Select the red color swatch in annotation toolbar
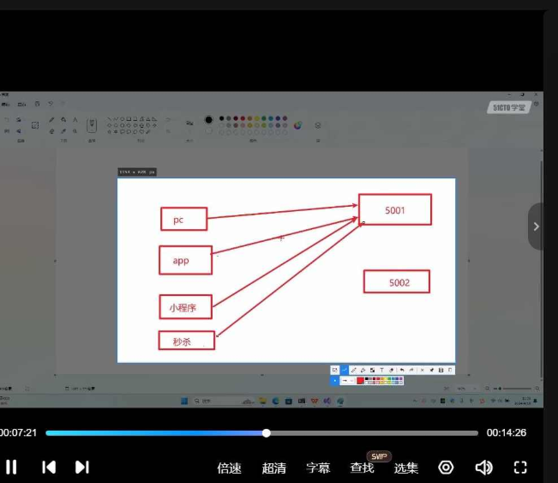 pos(360,380)
